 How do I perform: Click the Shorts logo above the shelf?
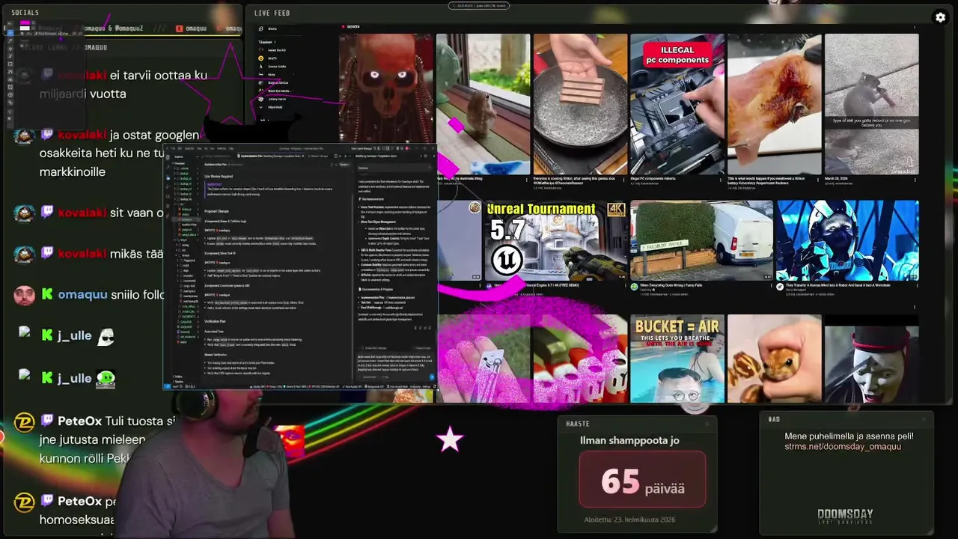coord(350,26)
